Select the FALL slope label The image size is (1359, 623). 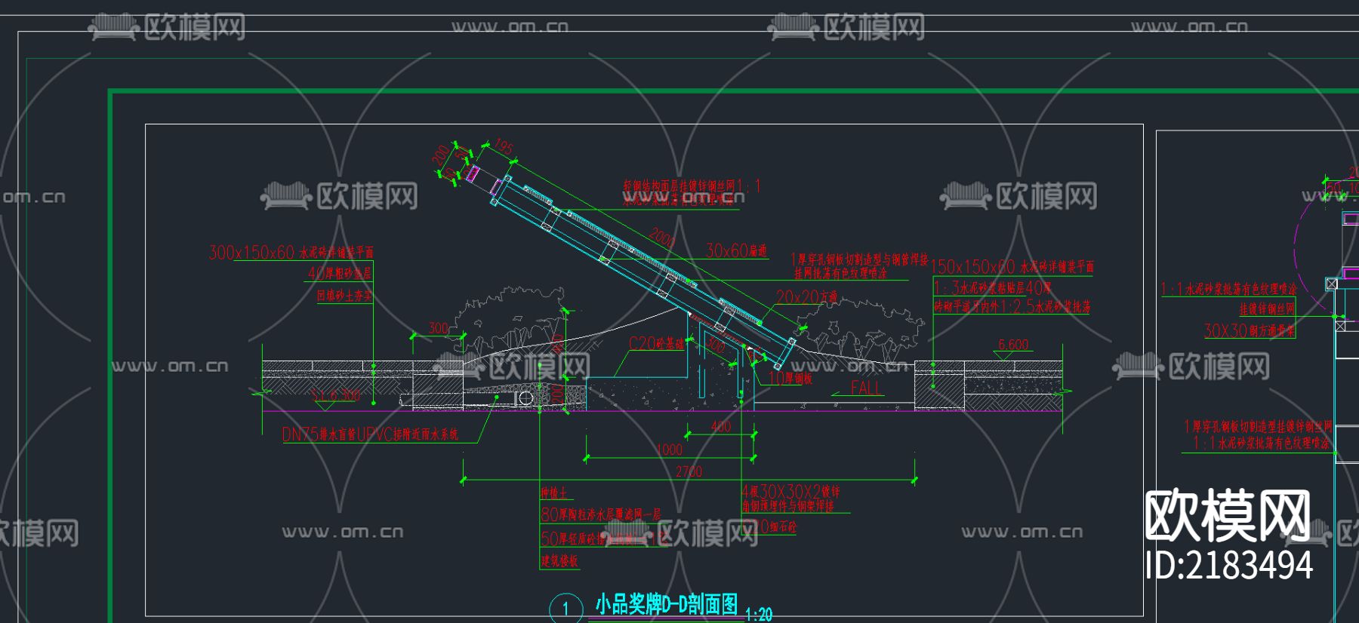tap(865, 388)
